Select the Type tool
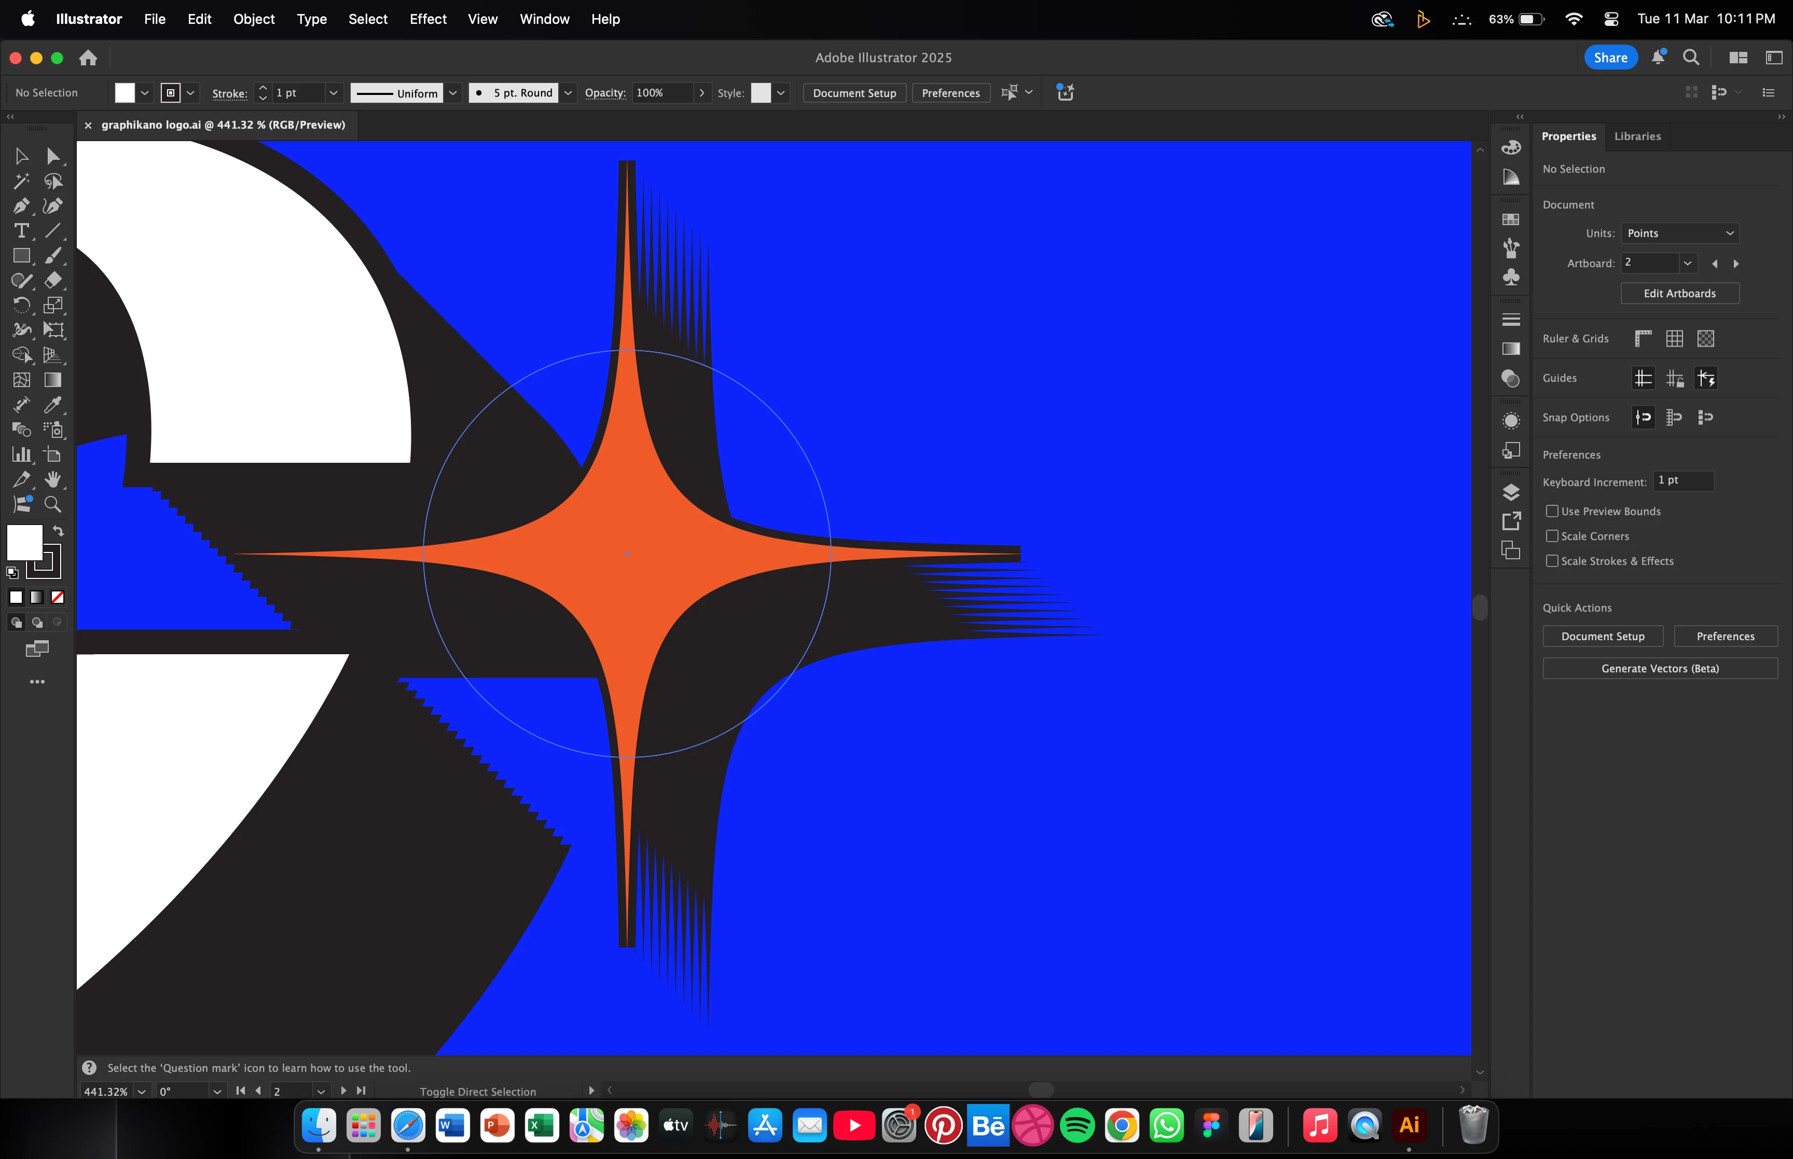Viewport: 1793px width, 1159px height. [x=21, y=230]
